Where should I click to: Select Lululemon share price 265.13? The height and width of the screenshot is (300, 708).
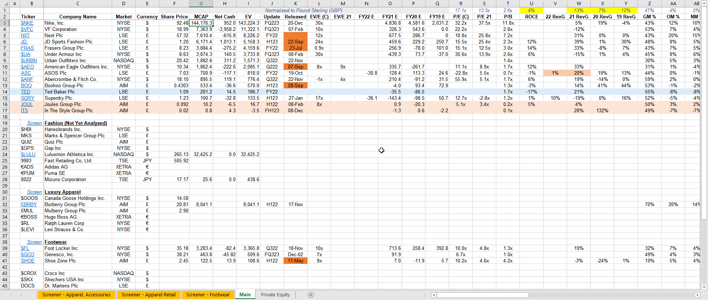pos(174,155)
